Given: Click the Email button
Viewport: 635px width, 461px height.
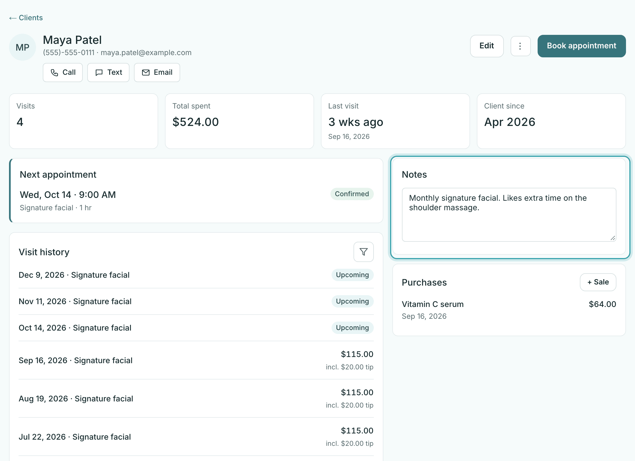Looking at the screenshot, I should click(x=157, y=73).
